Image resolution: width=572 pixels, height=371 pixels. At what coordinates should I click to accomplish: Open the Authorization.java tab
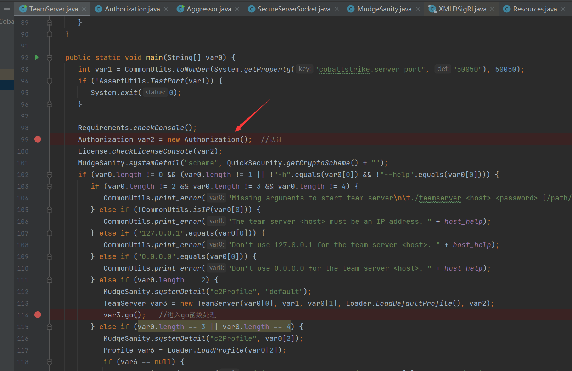[132, 9]
